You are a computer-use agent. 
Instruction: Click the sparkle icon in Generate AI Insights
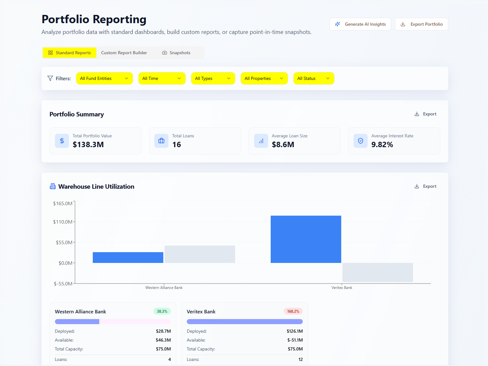pos(337,24)
